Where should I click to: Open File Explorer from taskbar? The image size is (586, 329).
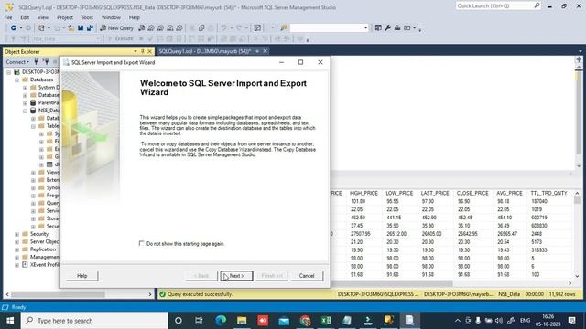pos(242,321)
